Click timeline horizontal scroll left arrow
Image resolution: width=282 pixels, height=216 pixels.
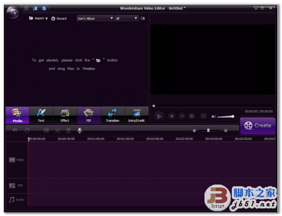(x=31, y=208)
